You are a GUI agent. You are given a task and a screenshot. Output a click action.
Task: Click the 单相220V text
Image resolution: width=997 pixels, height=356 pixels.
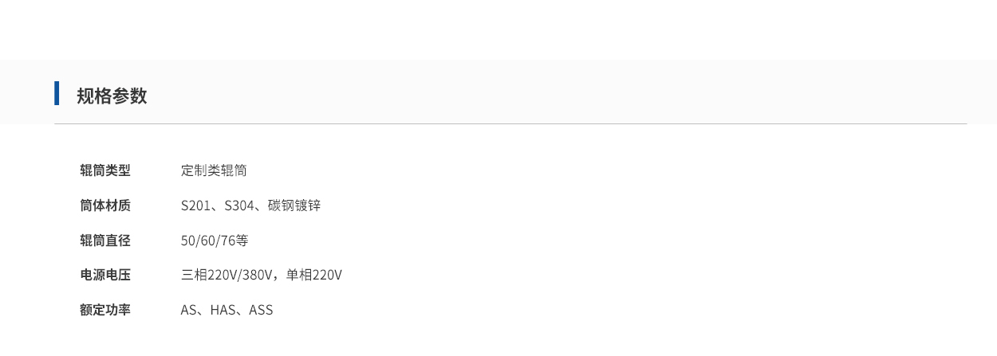[314, 275]
